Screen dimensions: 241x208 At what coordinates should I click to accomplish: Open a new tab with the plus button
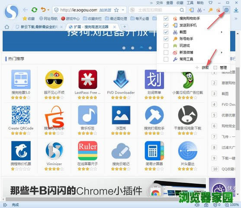[x=125, y=26]
